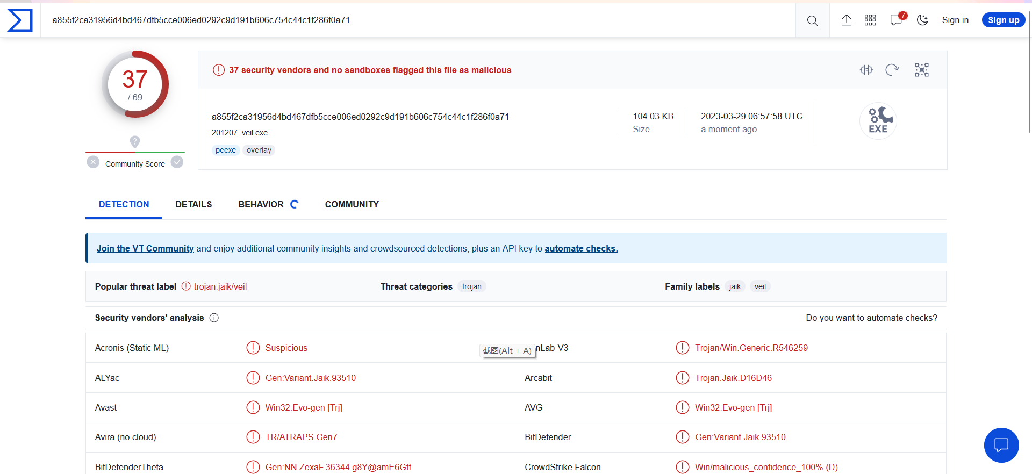Image resolution: width=1032 pixels, height=474 pixels.
Task: Vote malicious with the X icon
Action: 93,162
